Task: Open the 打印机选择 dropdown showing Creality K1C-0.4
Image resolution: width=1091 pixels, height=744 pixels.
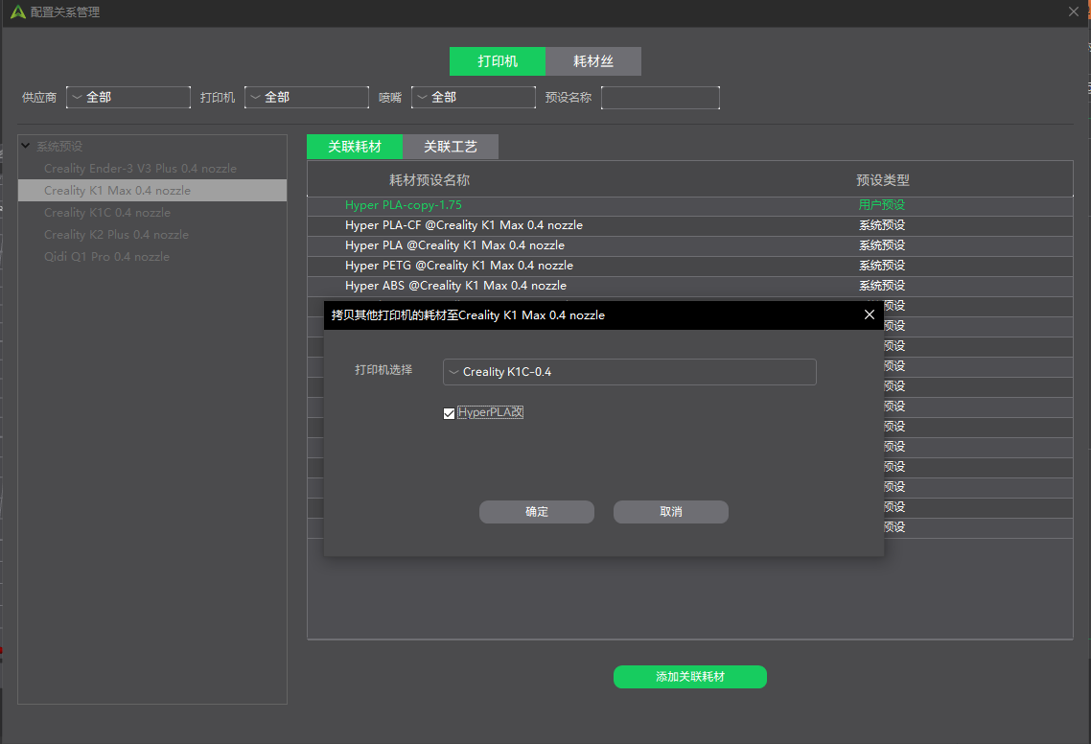Action: [x=629, y=372]
